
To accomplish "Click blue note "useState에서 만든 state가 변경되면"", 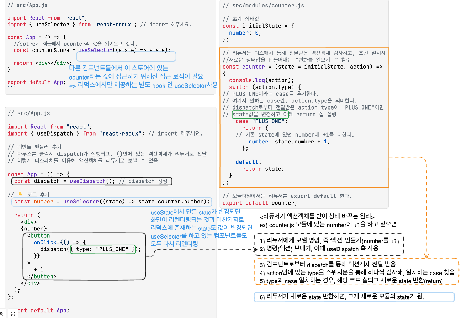I will click(x=196, y=212).
